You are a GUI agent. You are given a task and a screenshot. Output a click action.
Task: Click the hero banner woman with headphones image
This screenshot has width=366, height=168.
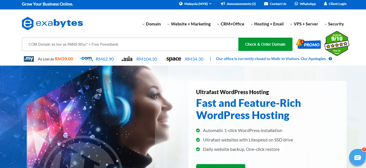[94, 117]
